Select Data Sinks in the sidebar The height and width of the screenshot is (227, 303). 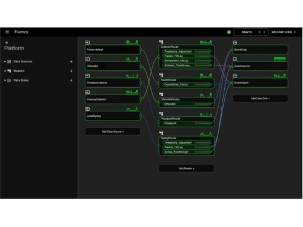[21, 81]
